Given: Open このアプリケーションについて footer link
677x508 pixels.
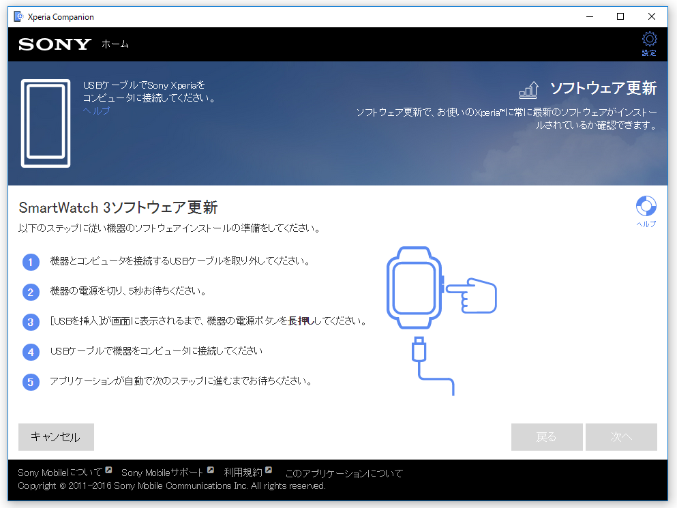Looking at the screenshot, I should (x=344, y=473).
